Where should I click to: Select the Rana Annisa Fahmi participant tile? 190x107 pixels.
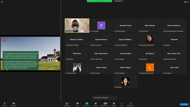(x=174, y=53)
